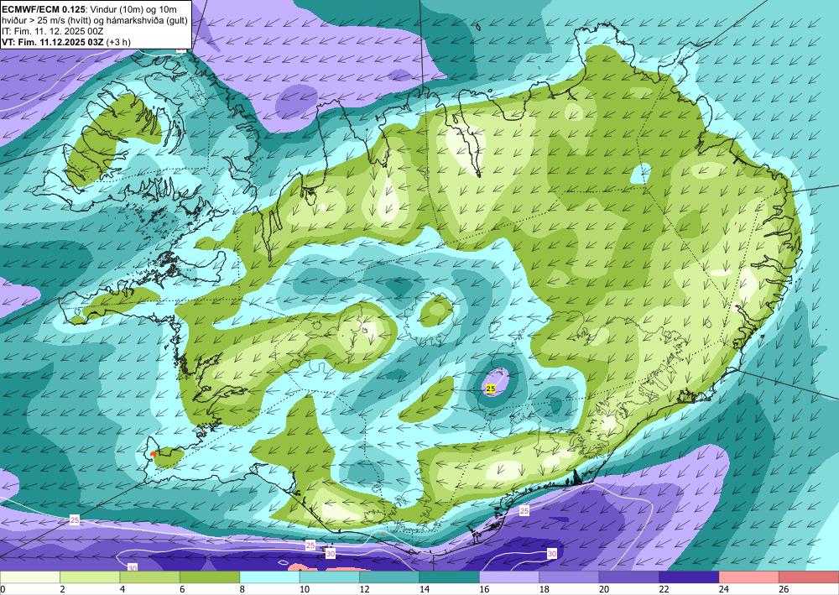The image size is (839, 595).
Task: Click the 'ECMWF/ECM 0.125' title text
Action: 44,9
